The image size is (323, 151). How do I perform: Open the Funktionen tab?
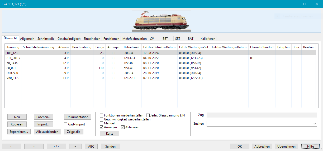[x=111, y=39]
